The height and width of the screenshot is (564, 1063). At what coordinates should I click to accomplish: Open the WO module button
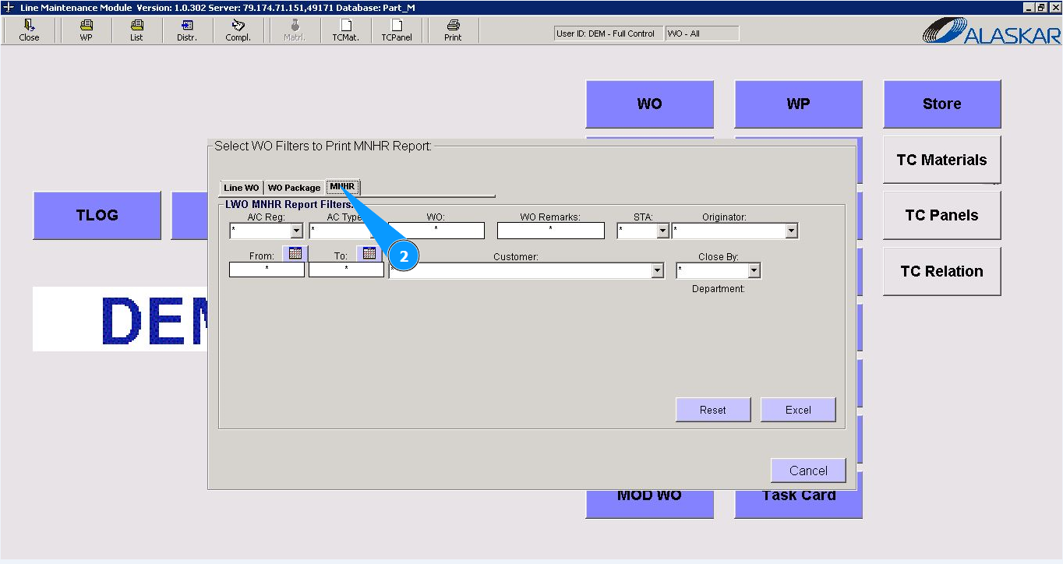click(x=650, y=104)
